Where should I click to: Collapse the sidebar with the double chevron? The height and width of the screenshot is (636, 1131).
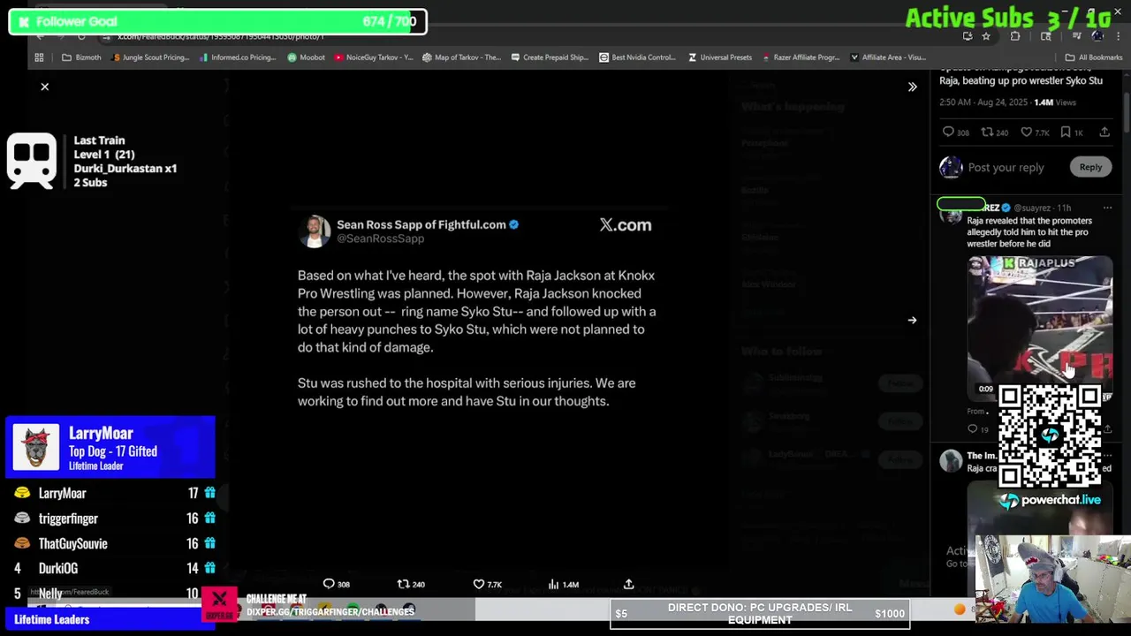tap(912, 87)
